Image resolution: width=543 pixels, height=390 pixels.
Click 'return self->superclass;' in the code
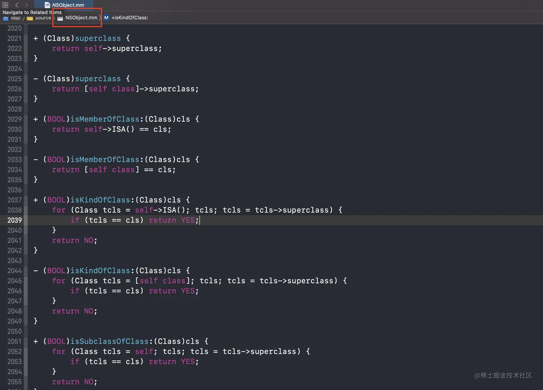tap(107, 48)
